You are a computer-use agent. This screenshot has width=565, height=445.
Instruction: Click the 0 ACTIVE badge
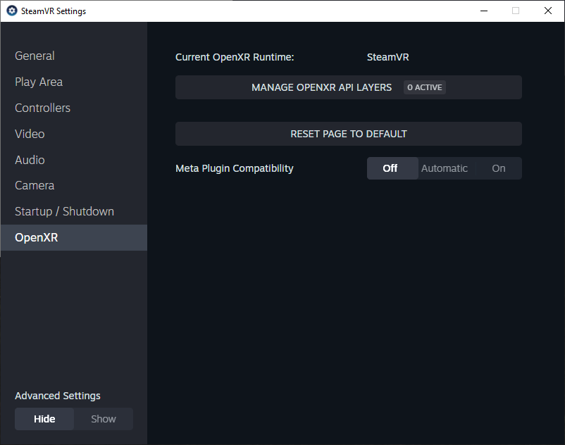[425, 87]
